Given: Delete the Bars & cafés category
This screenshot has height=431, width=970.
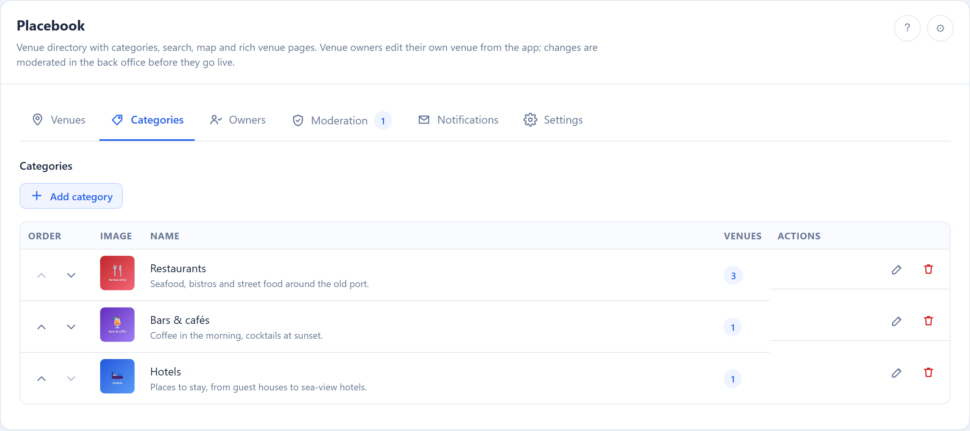Looking at the screenshot, I should point(929,321).
